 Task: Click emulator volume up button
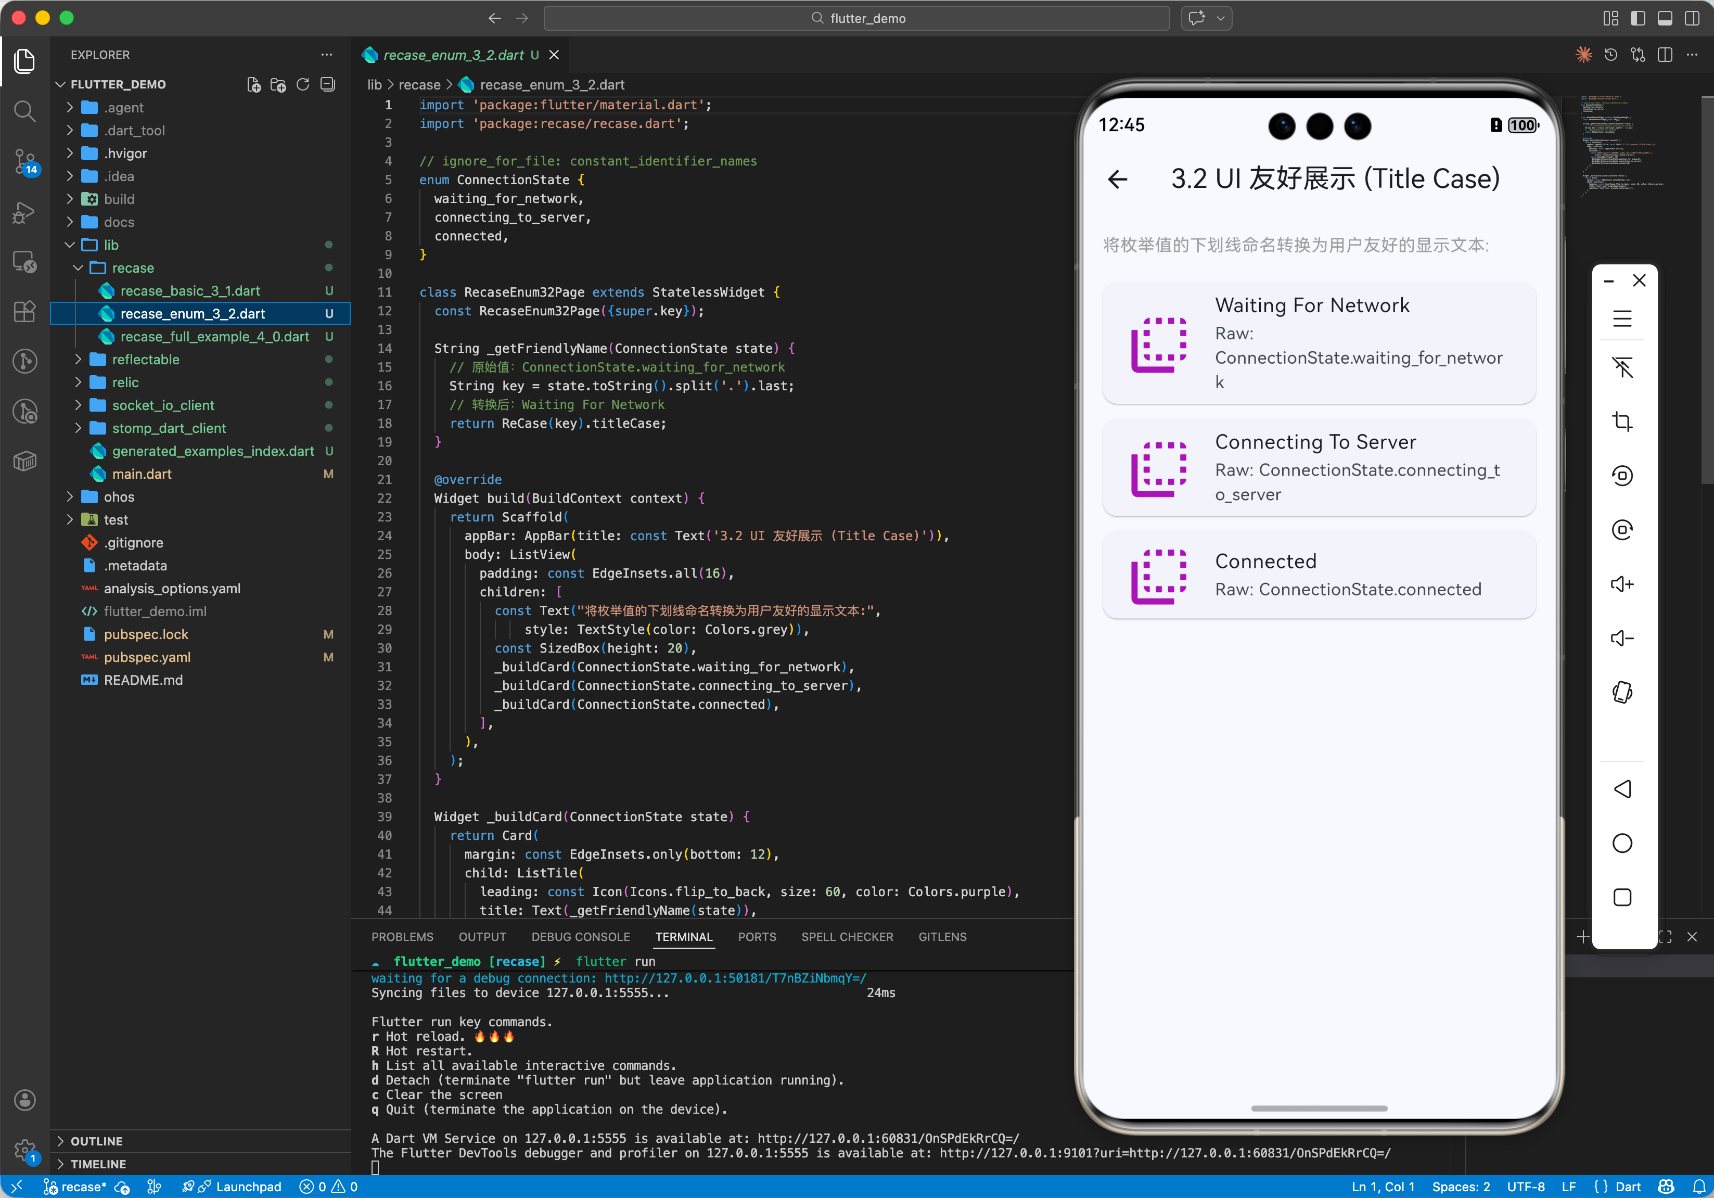(1621, 584)
